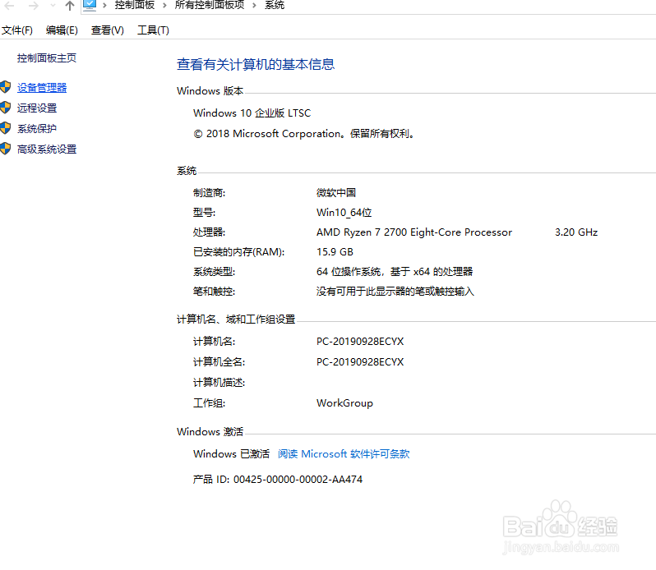The width and height of the screenshot is (656, 570).
Task: Click Windows 已激活 status text
Action: (x=231, y=454)
